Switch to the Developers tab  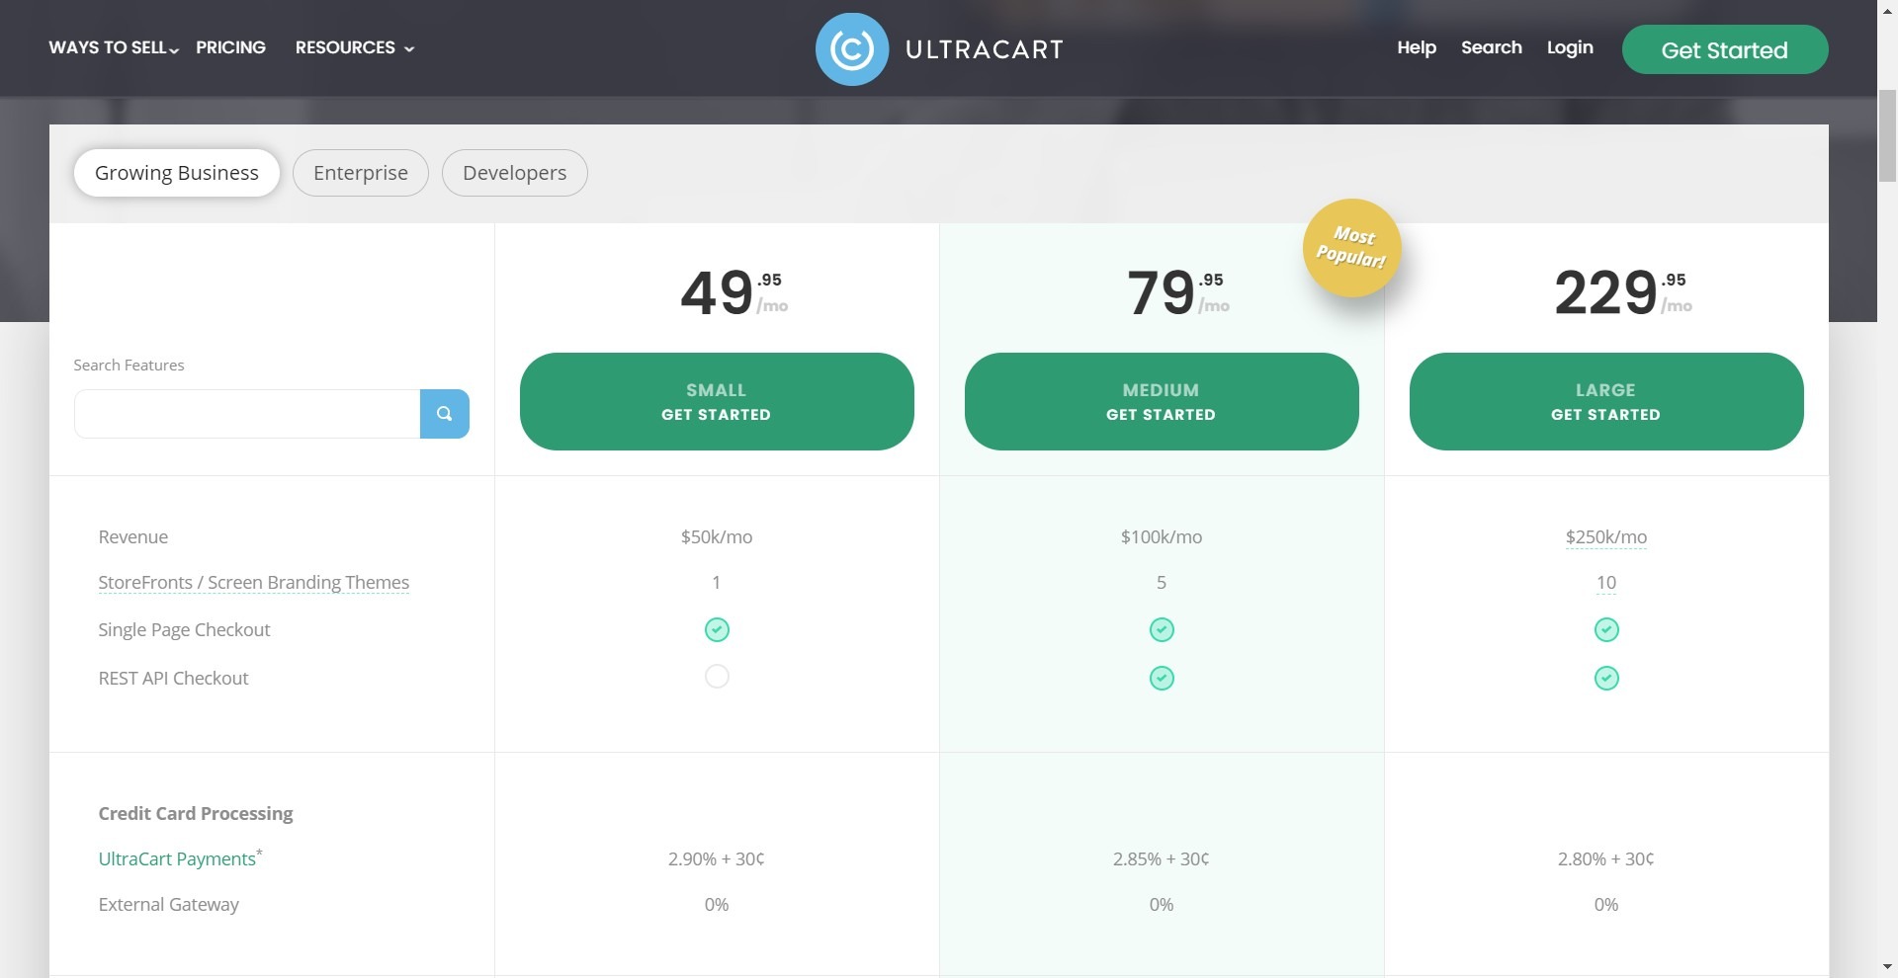[515, 173]
